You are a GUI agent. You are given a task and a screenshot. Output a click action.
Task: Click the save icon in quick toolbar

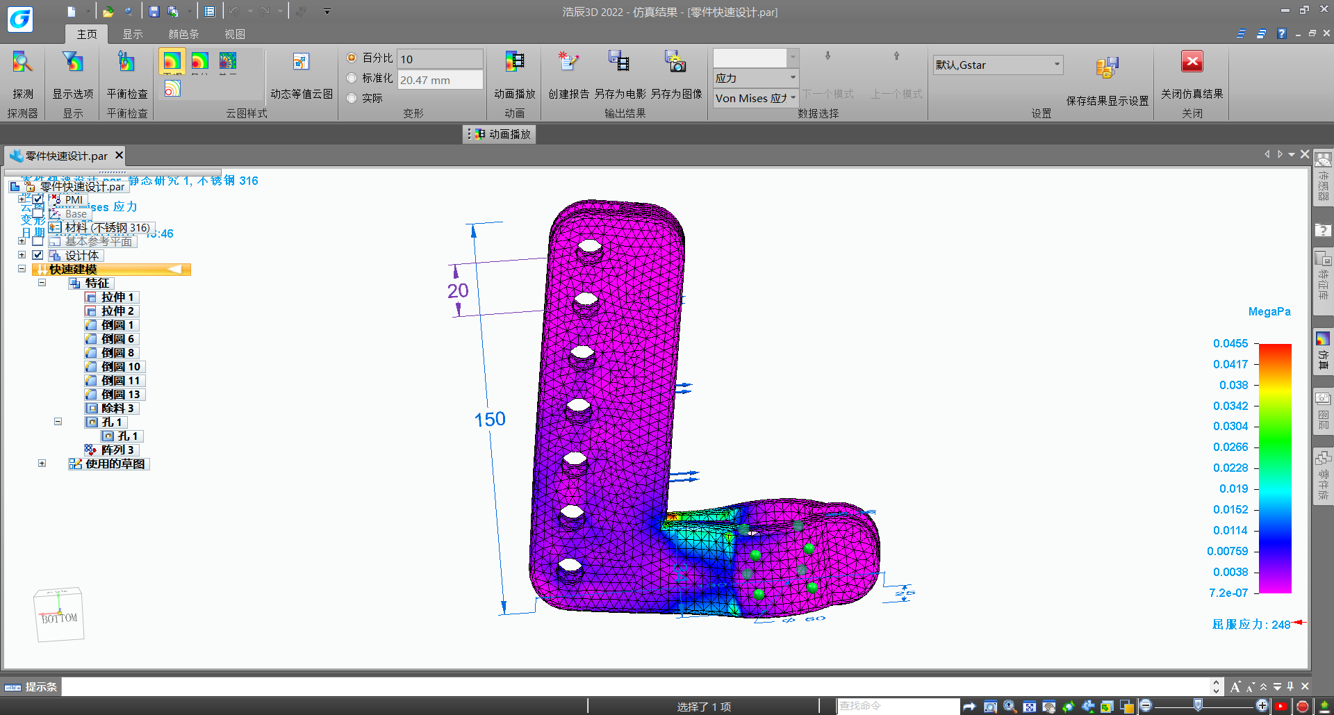[154, 11]
